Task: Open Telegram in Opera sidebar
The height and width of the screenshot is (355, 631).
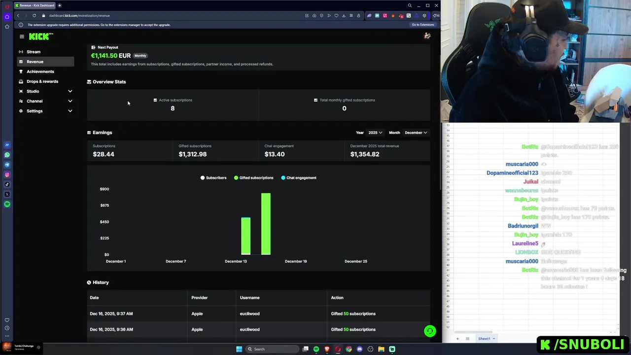Action: pyautogui.click(x=7, y=165)
